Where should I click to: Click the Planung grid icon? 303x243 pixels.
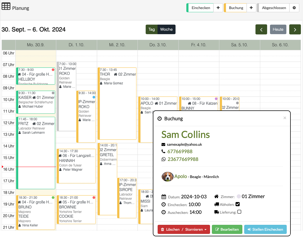(6, 6)
